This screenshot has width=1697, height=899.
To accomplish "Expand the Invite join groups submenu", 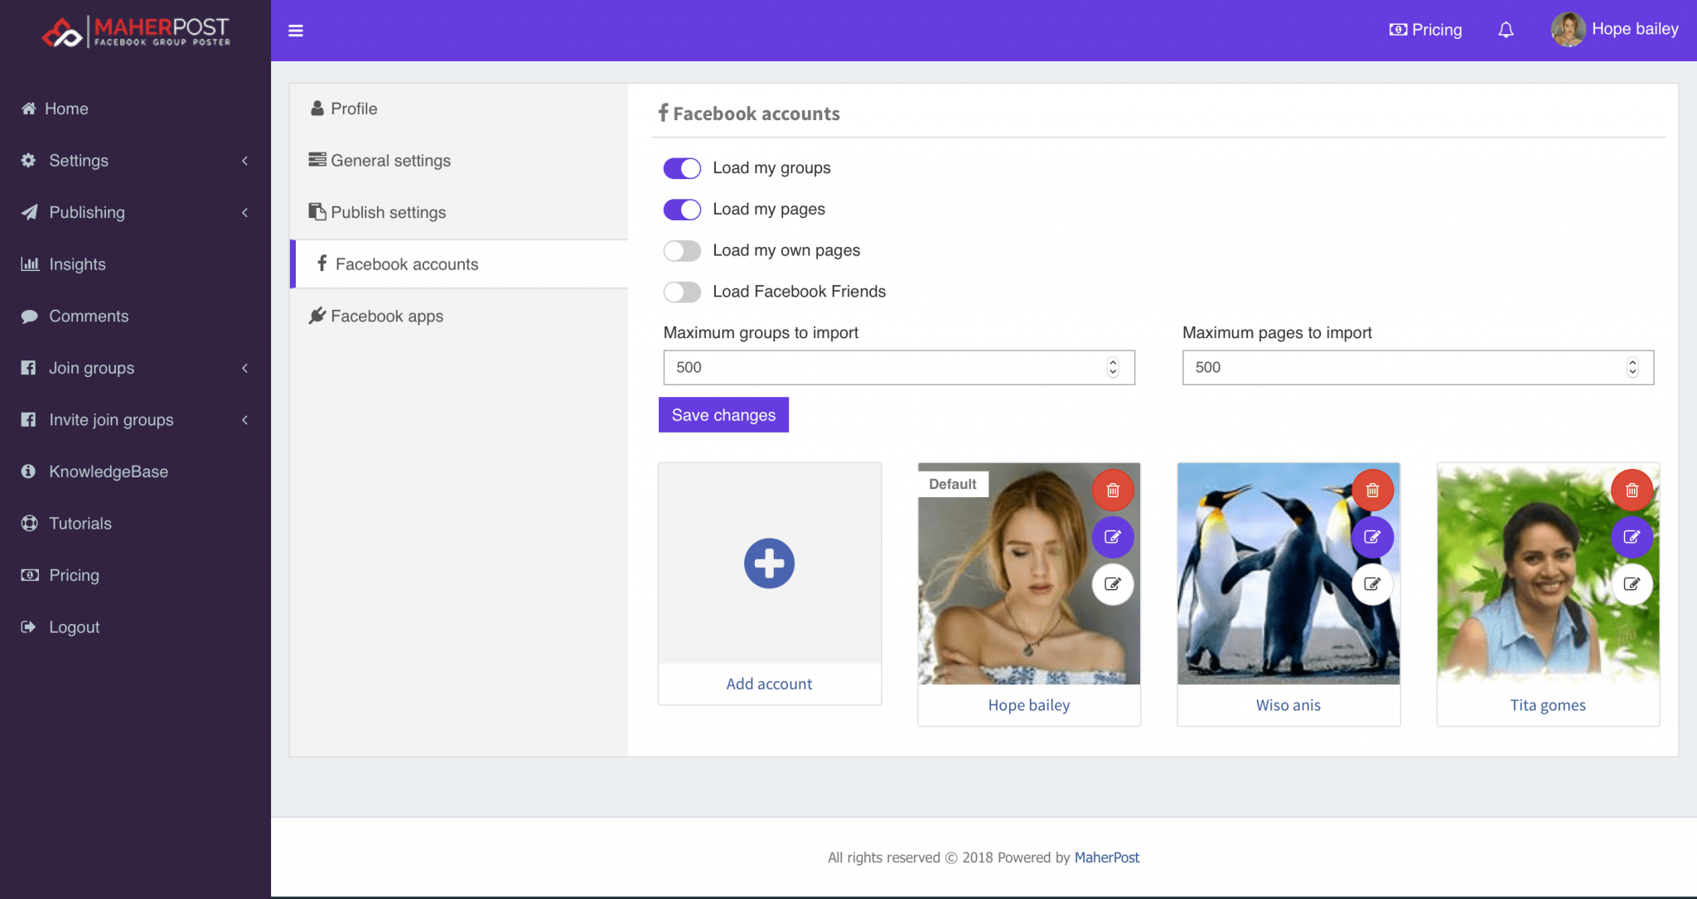I will [112, 419].
